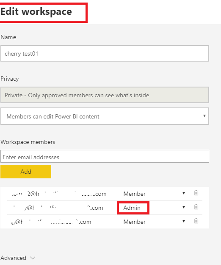Image resolution: width=221 pixels, height=265 pixels.
Task: Click the 'Privacy' label
Action: [10, 79]
